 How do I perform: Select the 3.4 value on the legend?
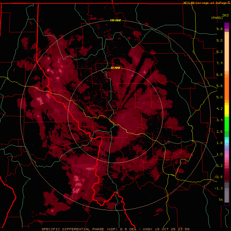219,120
